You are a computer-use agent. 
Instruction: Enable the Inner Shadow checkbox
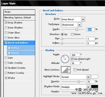pyautogui.click(x=6, y=27)
